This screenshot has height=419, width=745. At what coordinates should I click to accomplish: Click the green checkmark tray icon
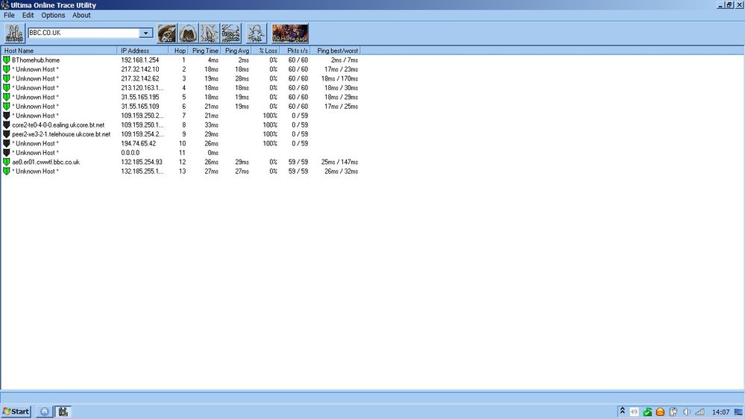[x=647, y=412]
